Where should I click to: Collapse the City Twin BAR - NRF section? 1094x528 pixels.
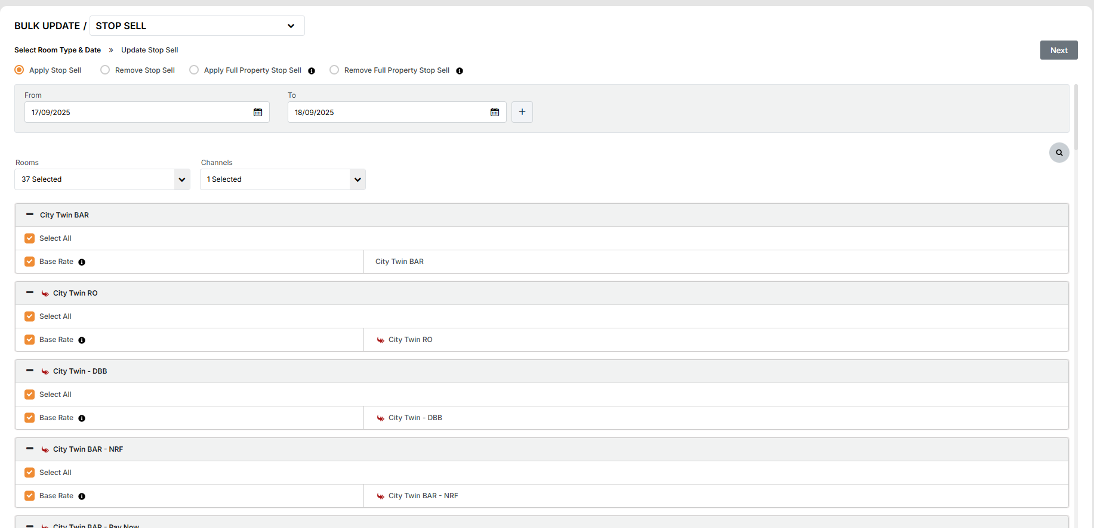[30, 449]
